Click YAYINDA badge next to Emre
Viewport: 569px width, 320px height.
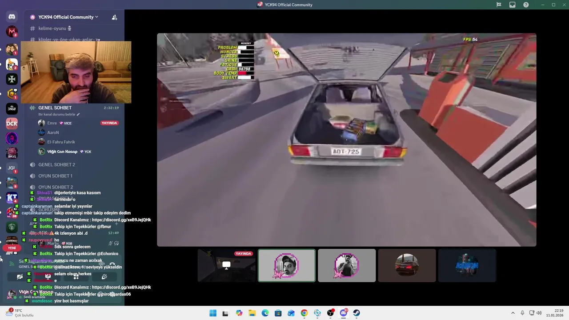pyautogui.click(x=109, y=123)
